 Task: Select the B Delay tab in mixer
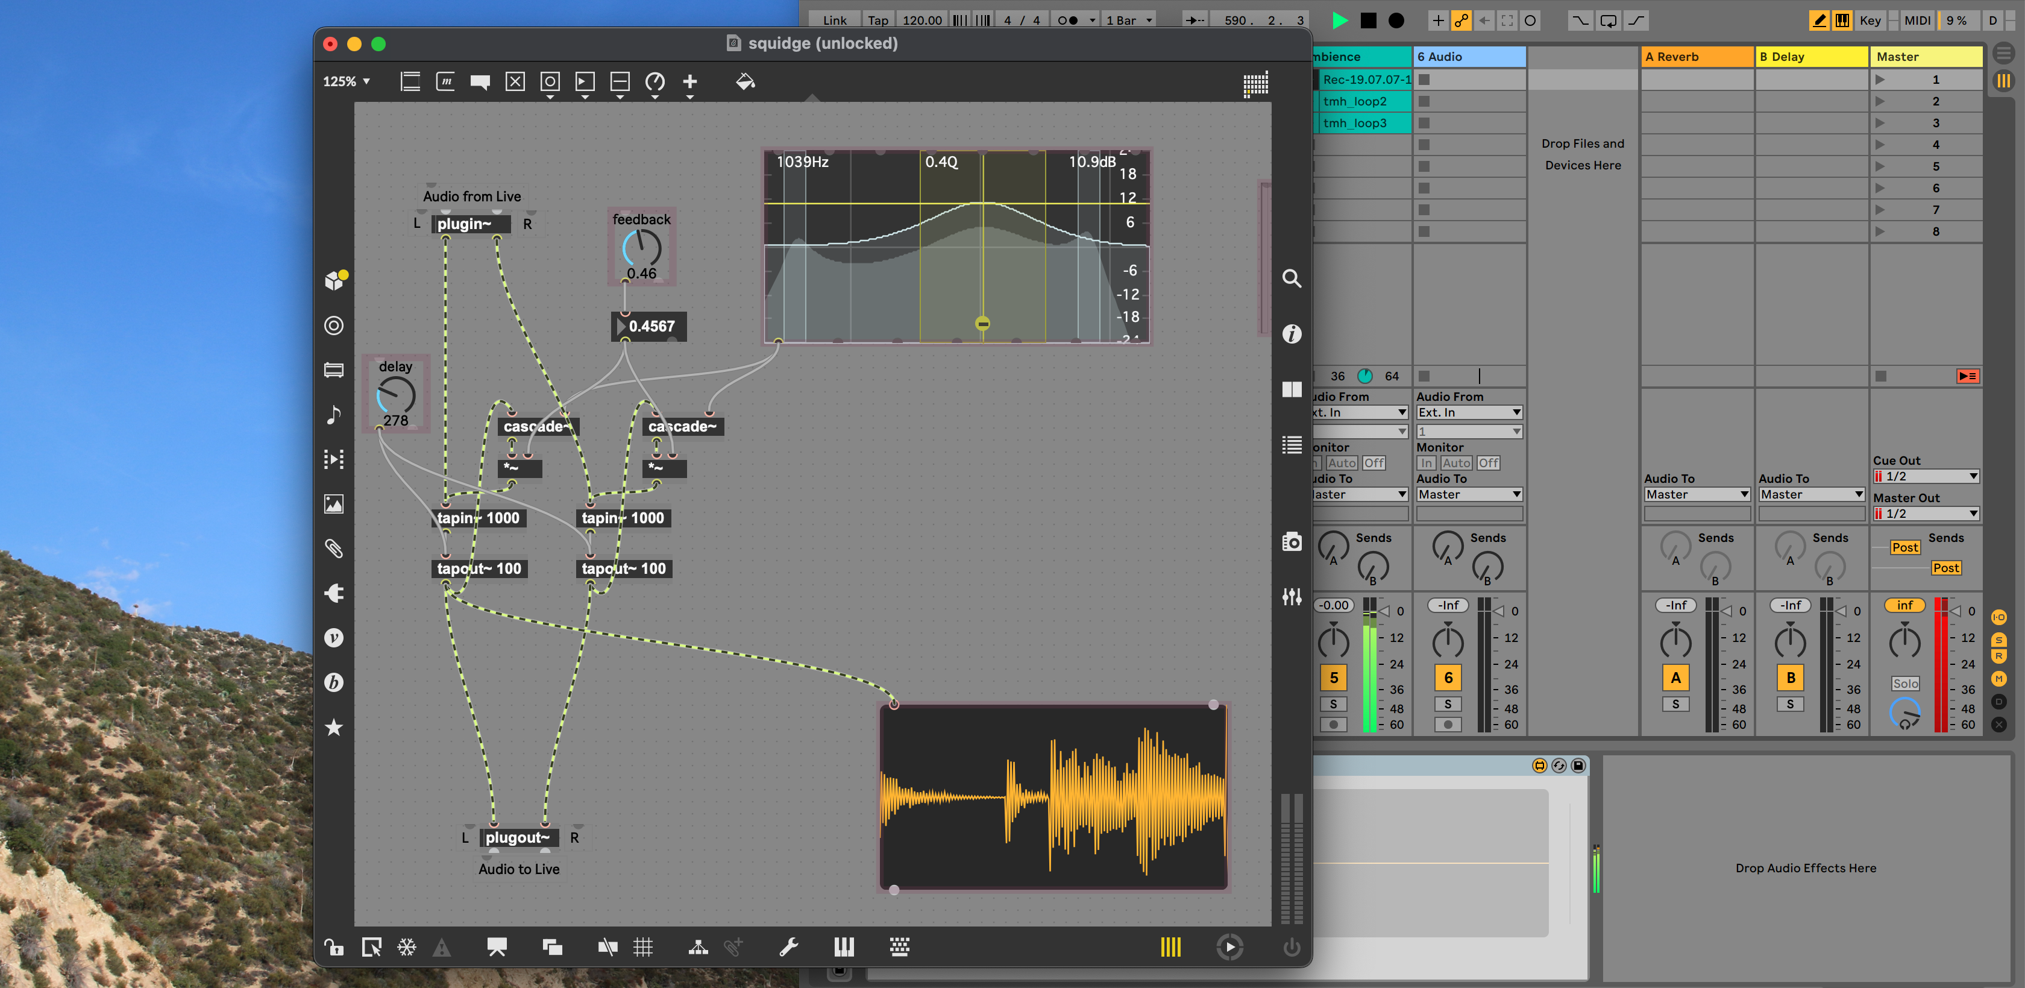click(1807, 57)
